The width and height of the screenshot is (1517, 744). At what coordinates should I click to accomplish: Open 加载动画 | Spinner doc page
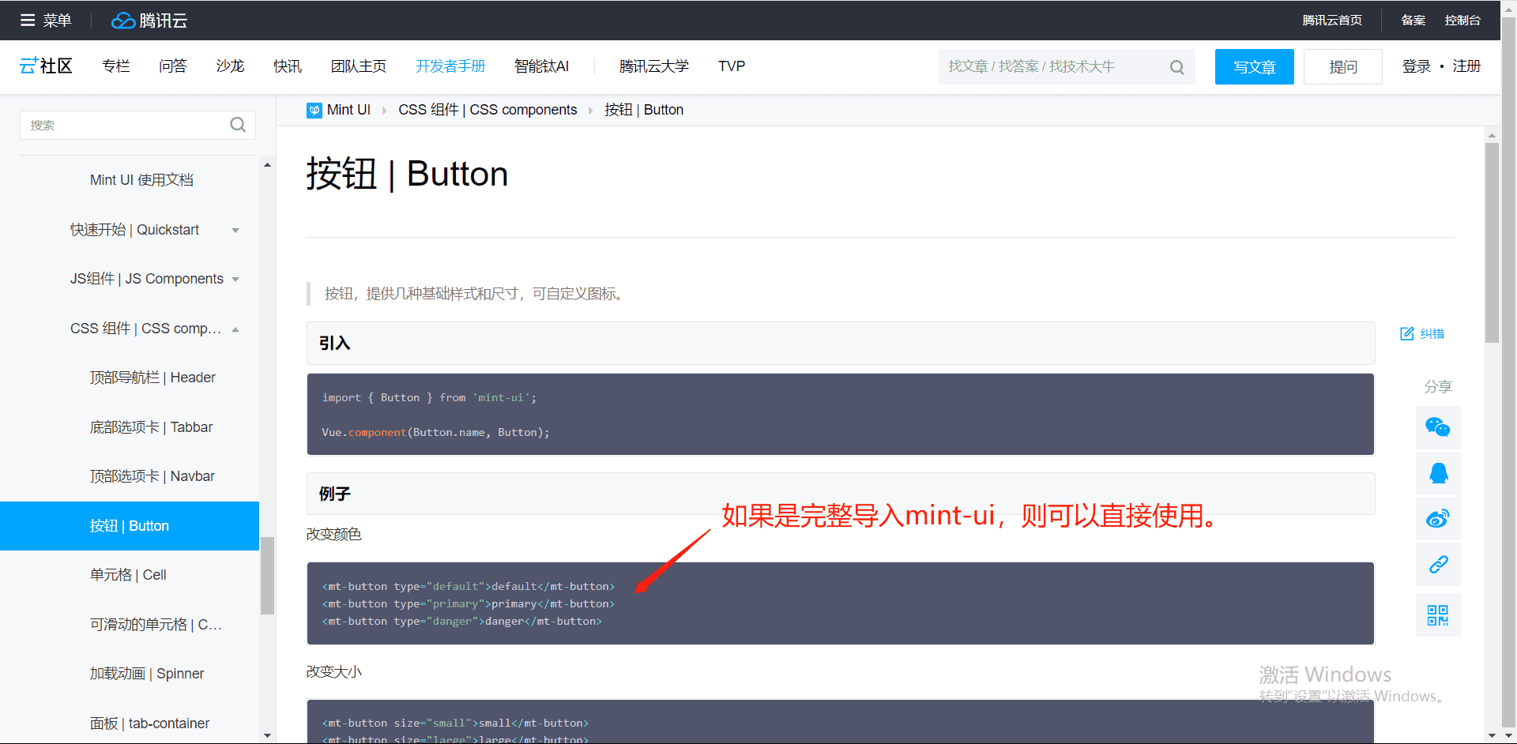click(147, 674)
